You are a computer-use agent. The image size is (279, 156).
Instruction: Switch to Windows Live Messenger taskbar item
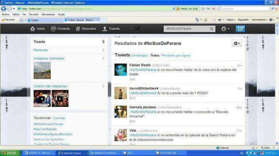(104, 153)
